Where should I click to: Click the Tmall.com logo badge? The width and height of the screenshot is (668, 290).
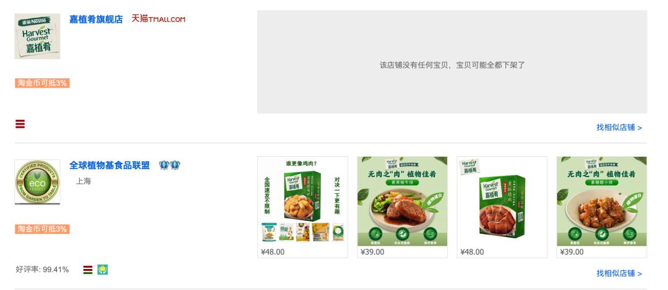pos(158,19)
